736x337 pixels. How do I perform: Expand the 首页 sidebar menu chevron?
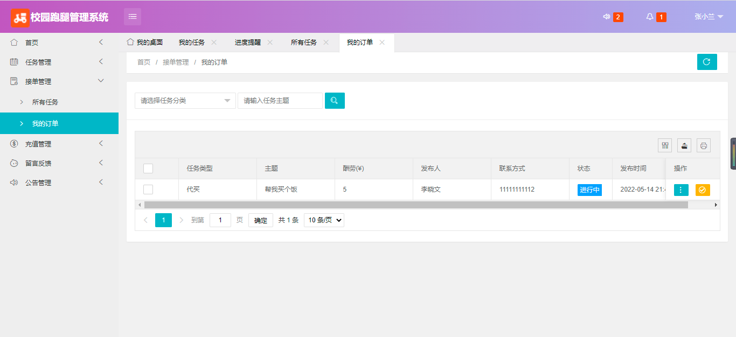101,42
